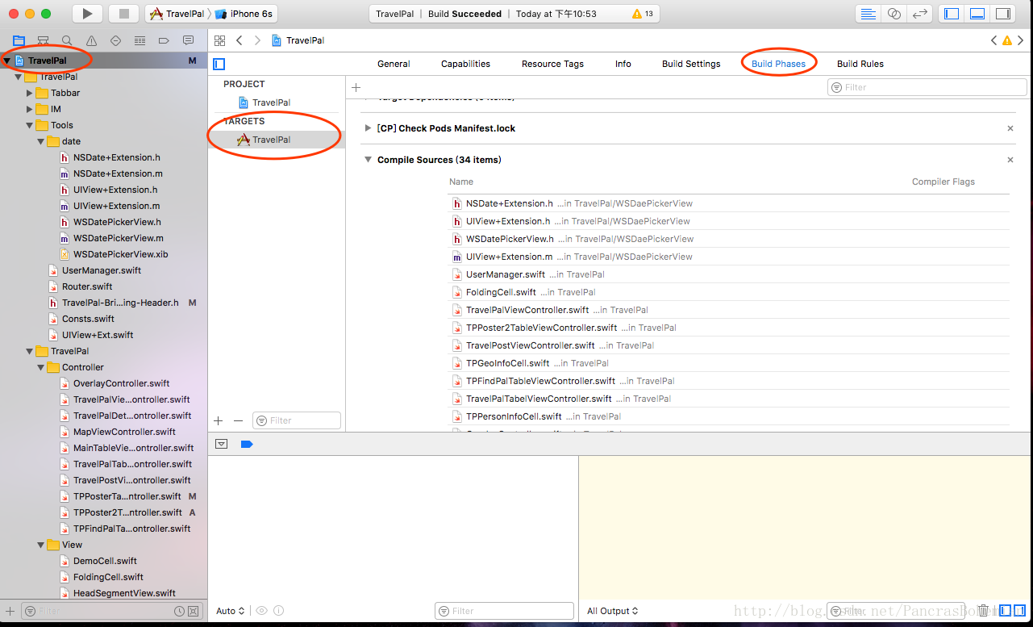Expand the Check Pods Manifest.lock phase
Screen dimensions: 1033x627
coord(369,128)
